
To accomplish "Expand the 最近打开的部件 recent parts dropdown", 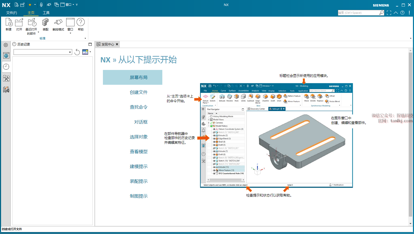I will pos(38,32).
